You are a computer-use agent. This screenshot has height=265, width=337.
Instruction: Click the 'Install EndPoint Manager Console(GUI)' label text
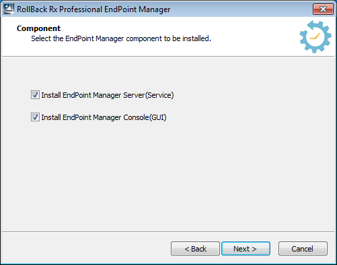click(x=104, y=117)
